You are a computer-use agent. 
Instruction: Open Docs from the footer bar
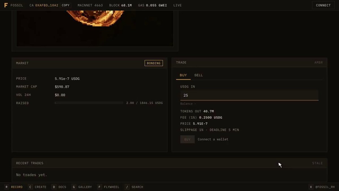pyautogui.click(x=62, y=187)
